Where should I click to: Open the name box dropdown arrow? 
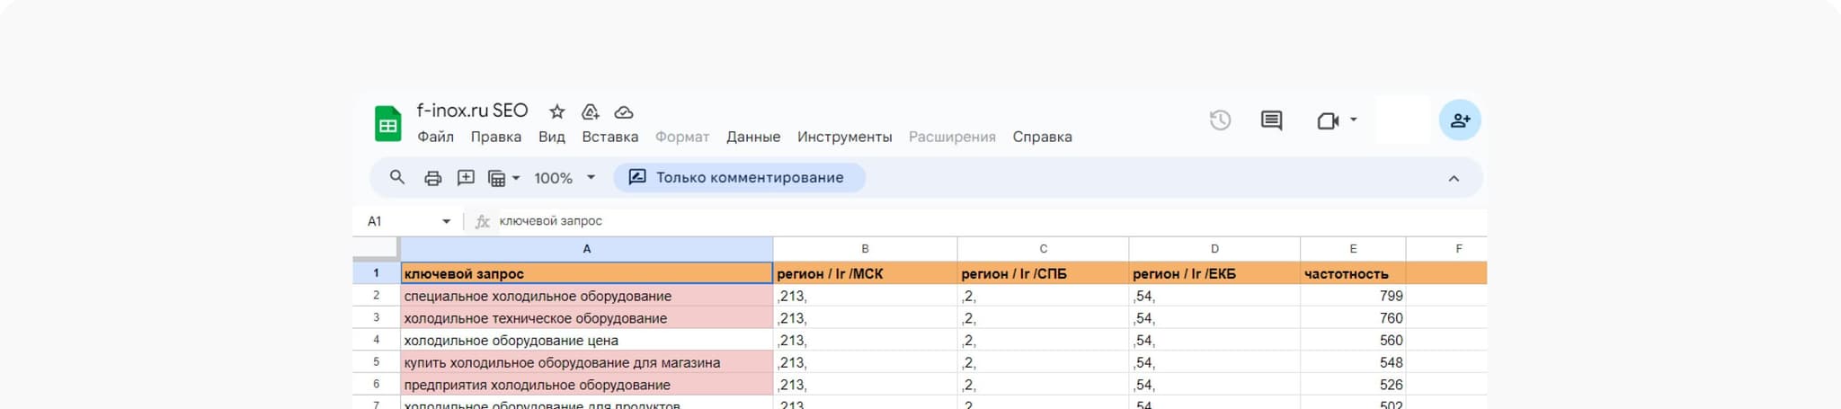446,221
